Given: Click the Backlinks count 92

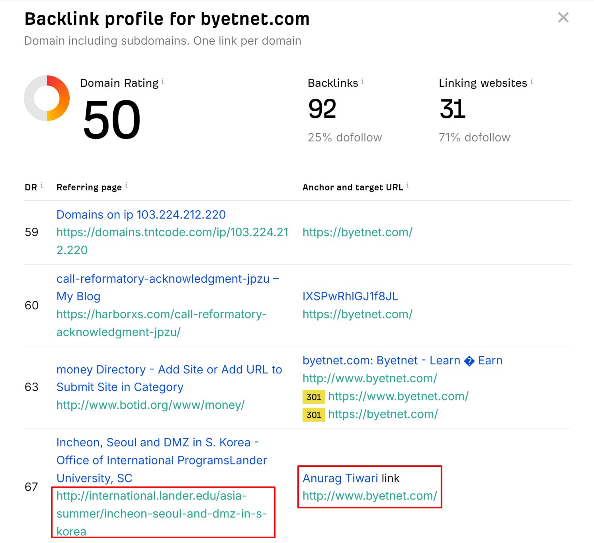Looking at the screenshot, I should click(x=322, y=109).
